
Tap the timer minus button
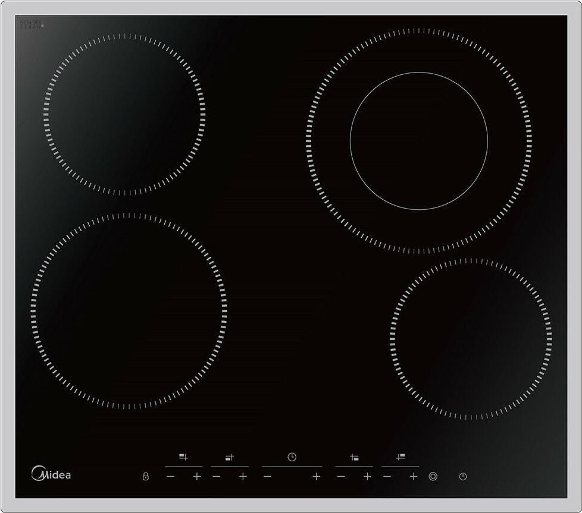267,476
